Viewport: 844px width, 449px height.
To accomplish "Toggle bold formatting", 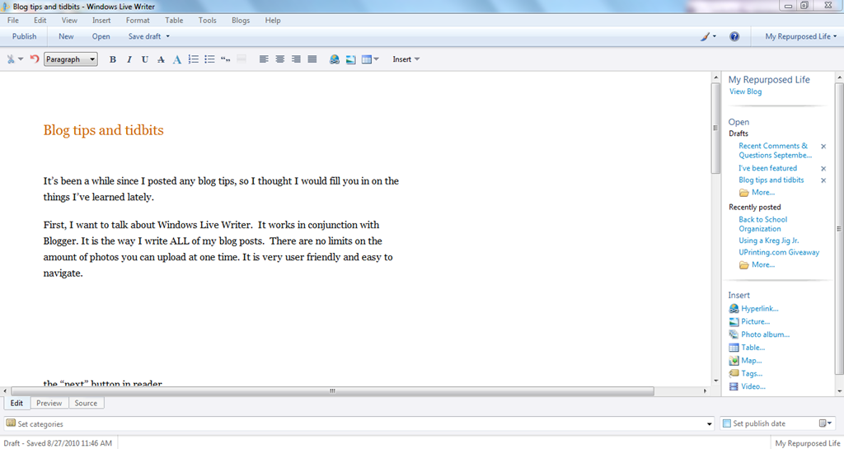I will point(112,59).
